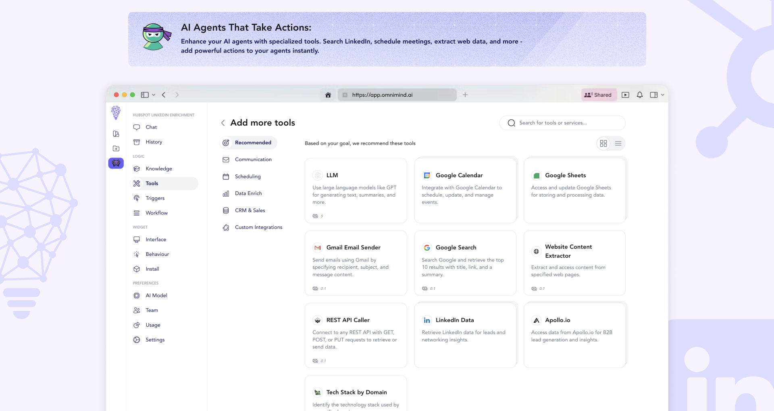
Task: Click the media player icon in toolbar
Action: click(625, 95)
